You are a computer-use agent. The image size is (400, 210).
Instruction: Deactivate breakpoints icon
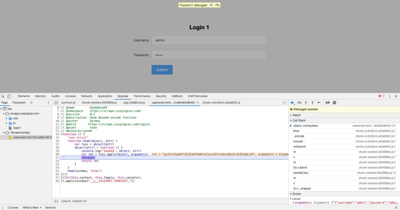(327, 103)
